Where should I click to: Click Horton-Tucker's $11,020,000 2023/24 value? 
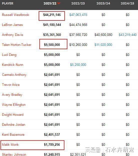103,45
